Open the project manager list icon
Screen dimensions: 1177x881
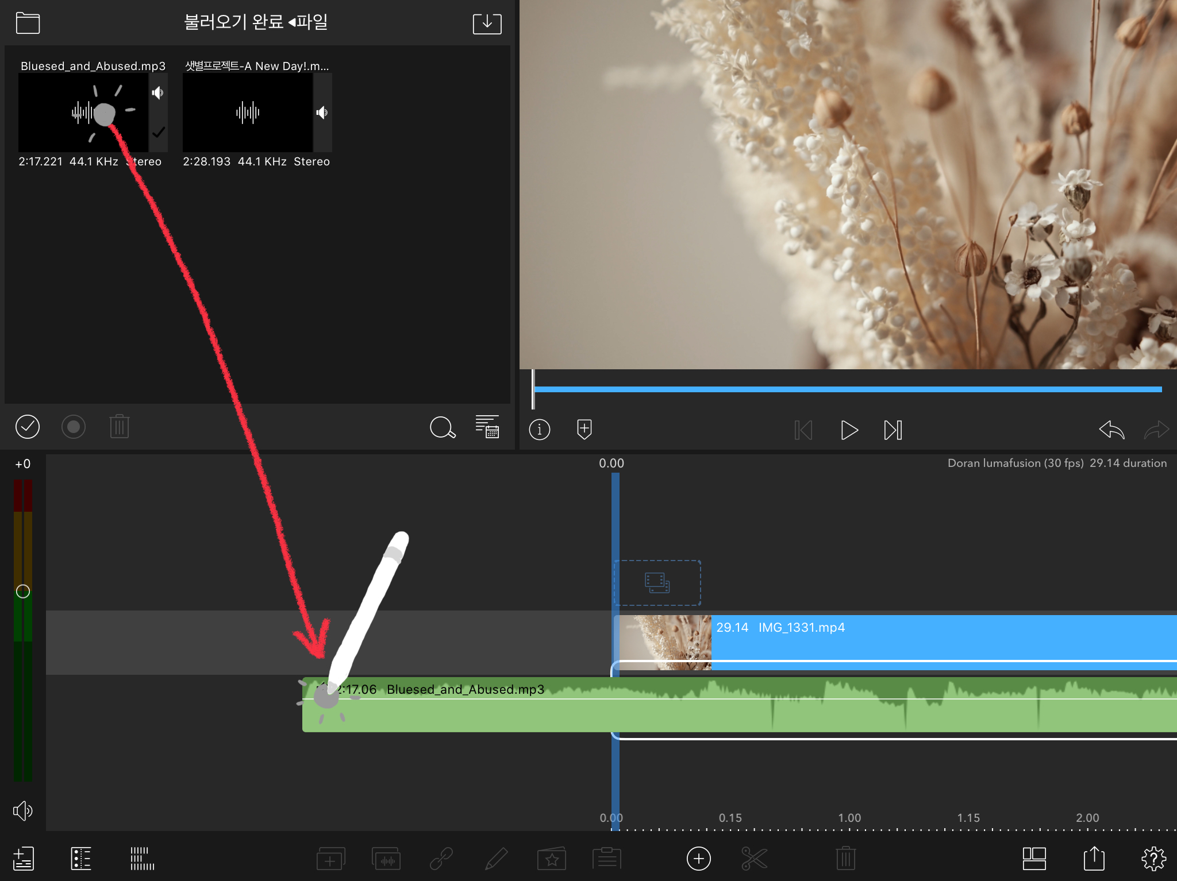point(24,859)
